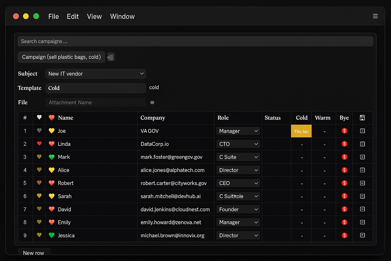Click the dollar Bye icon for Sarah
This screenshot has width=391, height=261.
[x=344, y=196]
